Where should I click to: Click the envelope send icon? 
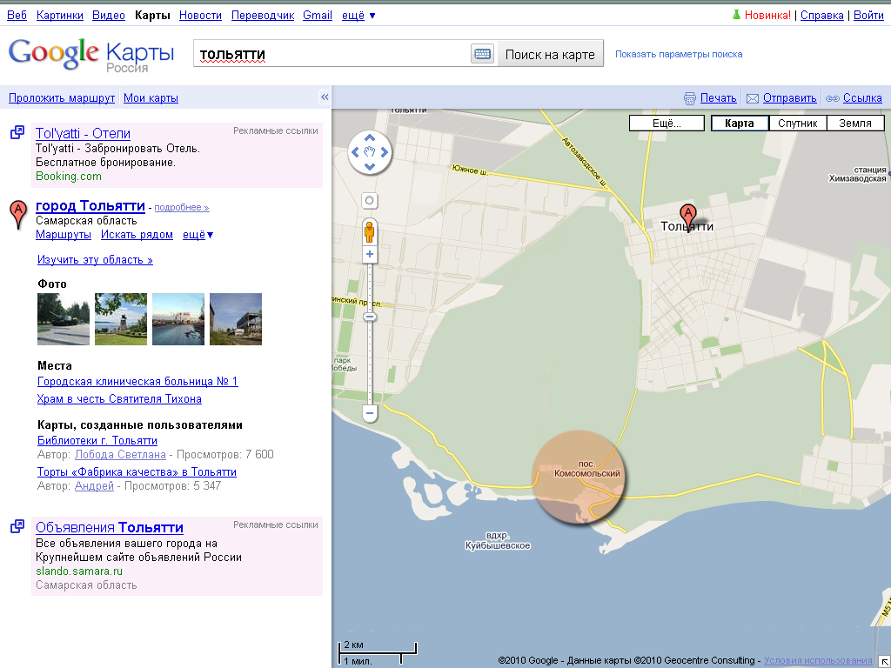(x=753, y=98)
